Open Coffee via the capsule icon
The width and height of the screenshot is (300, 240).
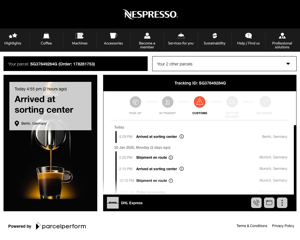click(46, 36)
